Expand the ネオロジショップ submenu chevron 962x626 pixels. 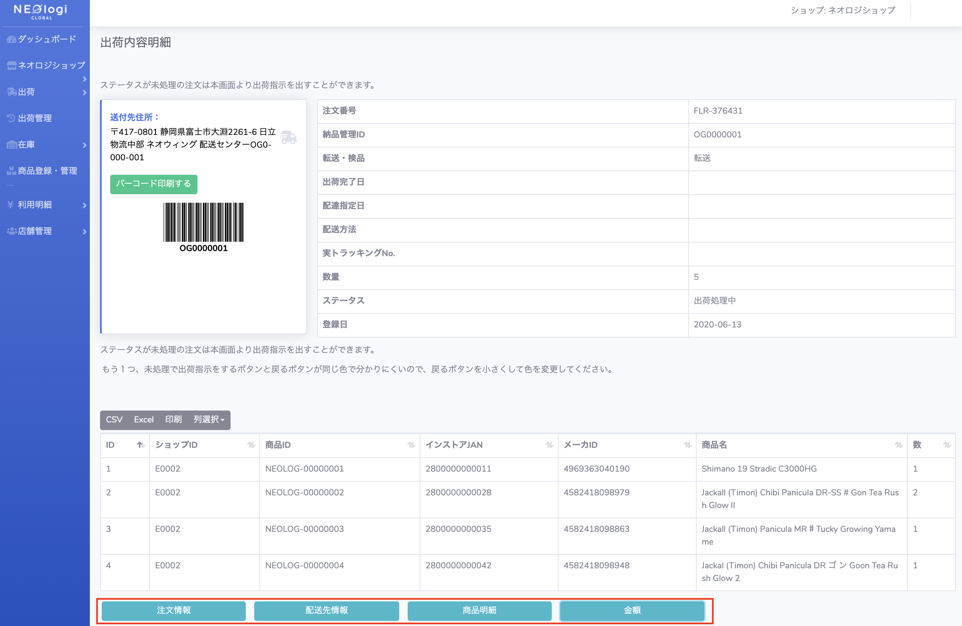(x=84, y=79)
